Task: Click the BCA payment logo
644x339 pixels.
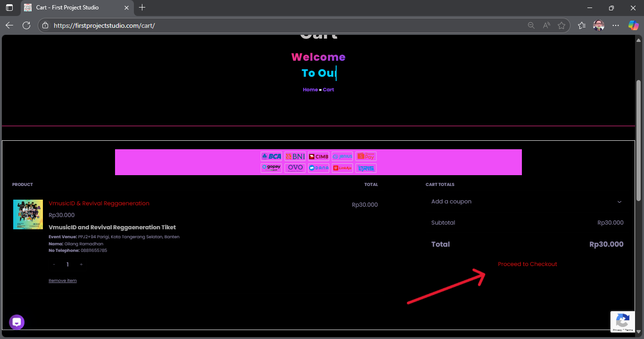Action: pos(272,156)
